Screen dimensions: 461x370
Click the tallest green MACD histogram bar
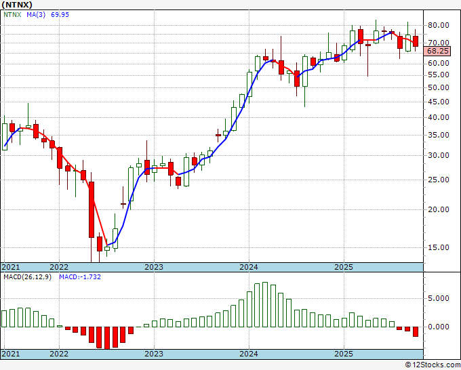coord(265,304)
